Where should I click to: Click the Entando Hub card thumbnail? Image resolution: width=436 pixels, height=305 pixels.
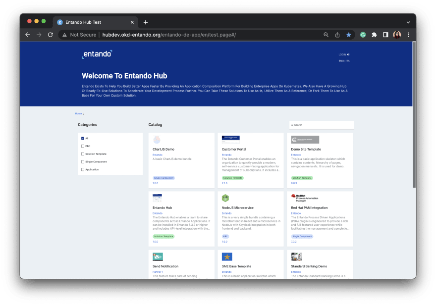[157, 198]
